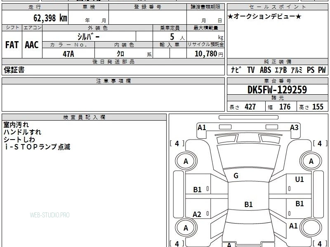Click the chassis number DK5FW-129259
This screenshot has height=247, width=330.
pos(277,90)
